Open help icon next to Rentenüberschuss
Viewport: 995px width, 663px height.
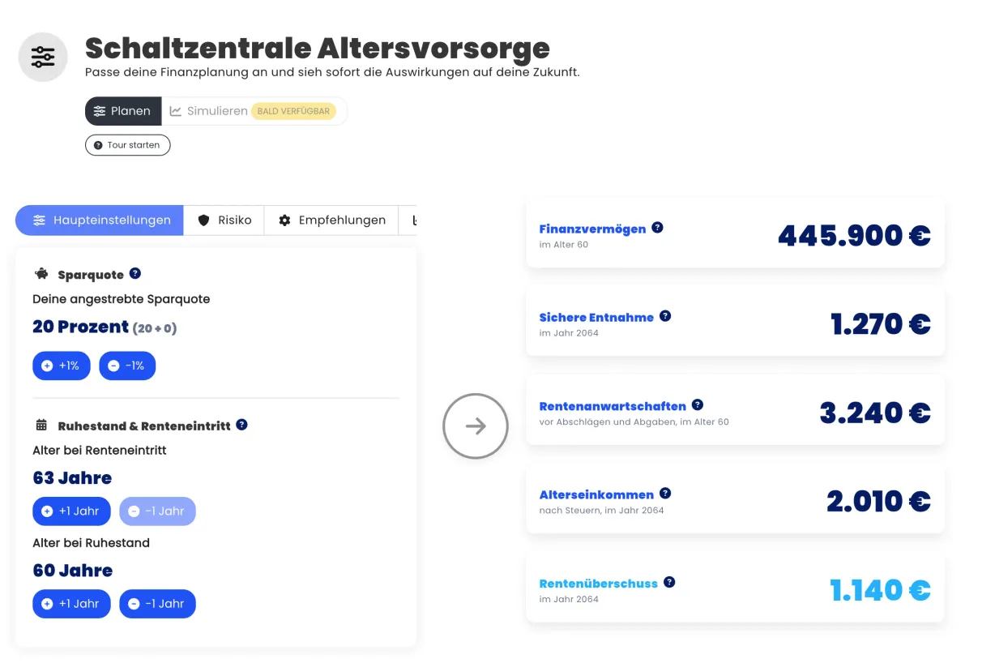point(669,582)
